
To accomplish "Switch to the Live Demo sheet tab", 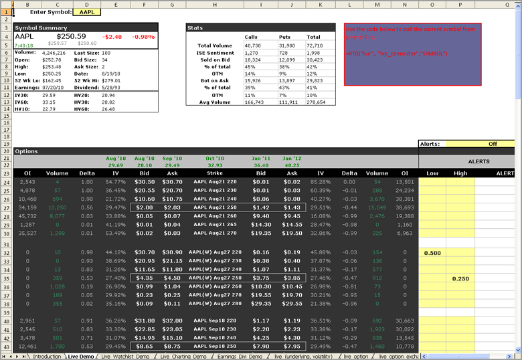I will (x=81, y=357).
